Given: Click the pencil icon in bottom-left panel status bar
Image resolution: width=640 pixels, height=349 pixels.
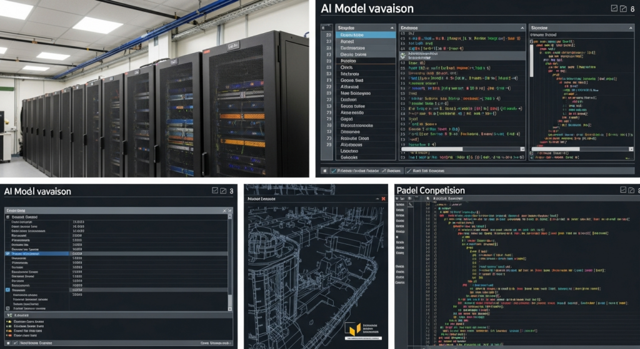Looking at the screenshot, I should click(x=16, y=343).
